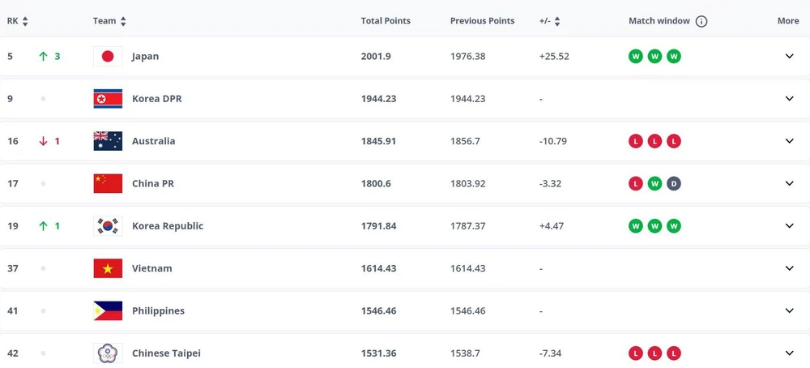This screenshot has width=810, height=368.
Task: Sort table by Team column
Action: pyautogui.click(x=123, y=22)
